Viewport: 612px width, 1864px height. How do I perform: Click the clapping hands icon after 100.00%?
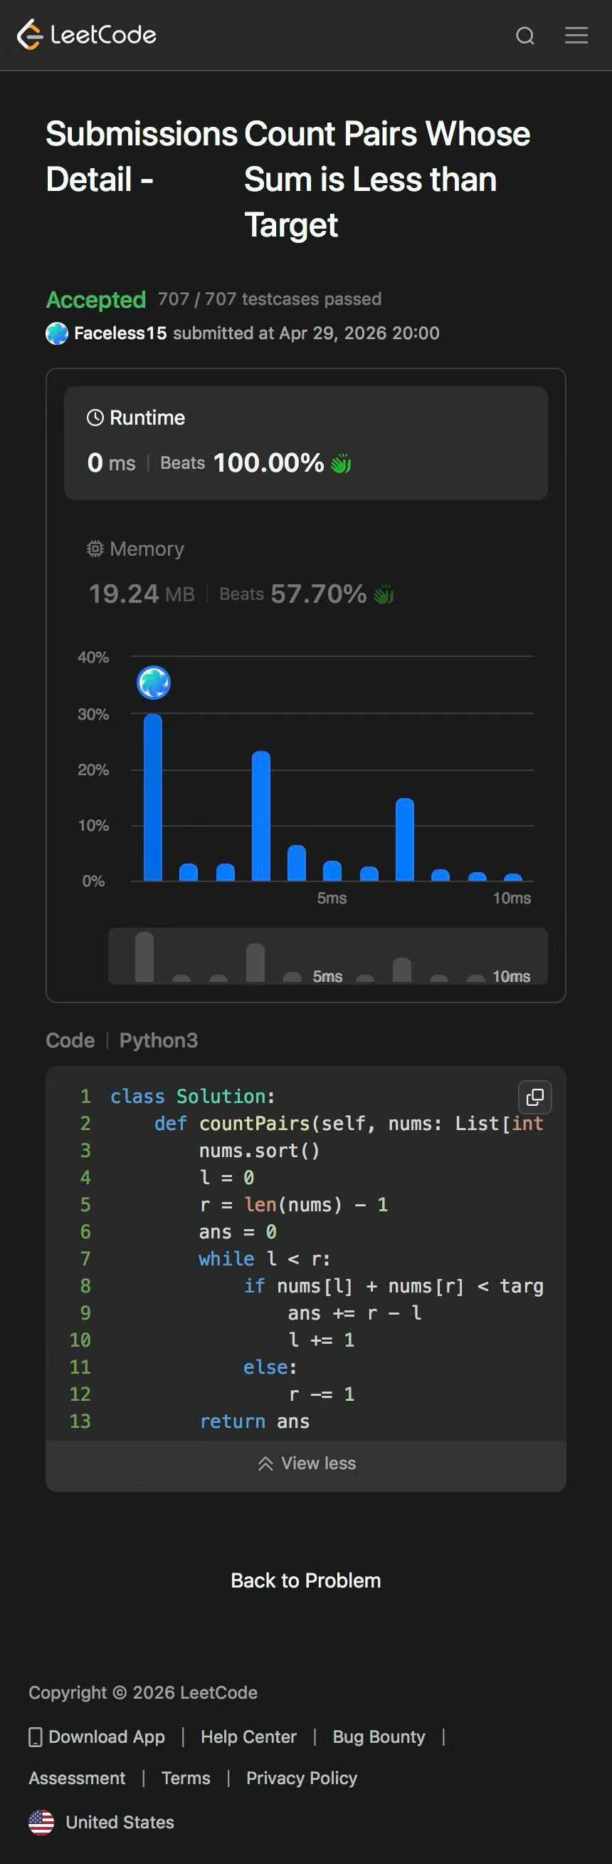pyautogui.click(x=340, y=463)
